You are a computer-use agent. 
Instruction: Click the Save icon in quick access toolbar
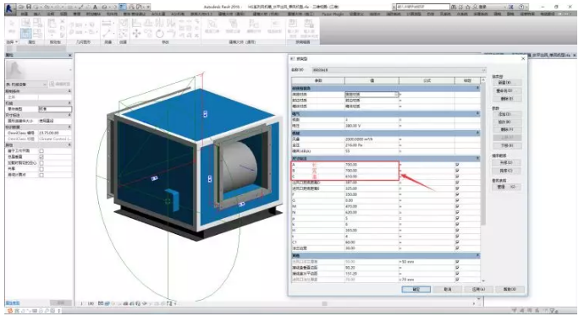coord(28,7)
